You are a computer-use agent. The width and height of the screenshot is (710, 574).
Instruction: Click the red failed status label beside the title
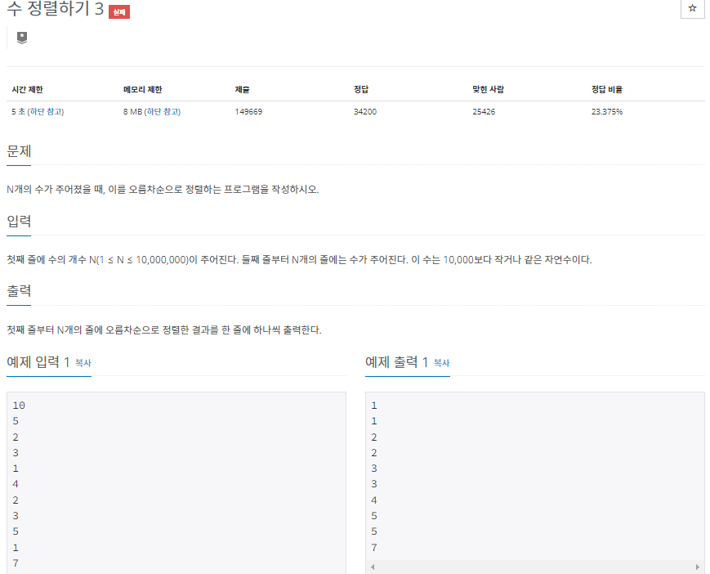point(119,11)
